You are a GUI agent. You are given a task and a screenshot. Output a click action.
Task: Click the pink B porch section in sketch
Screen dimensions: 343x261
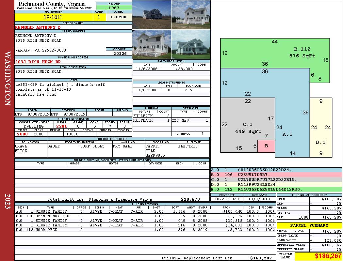(x=266, y=146)
